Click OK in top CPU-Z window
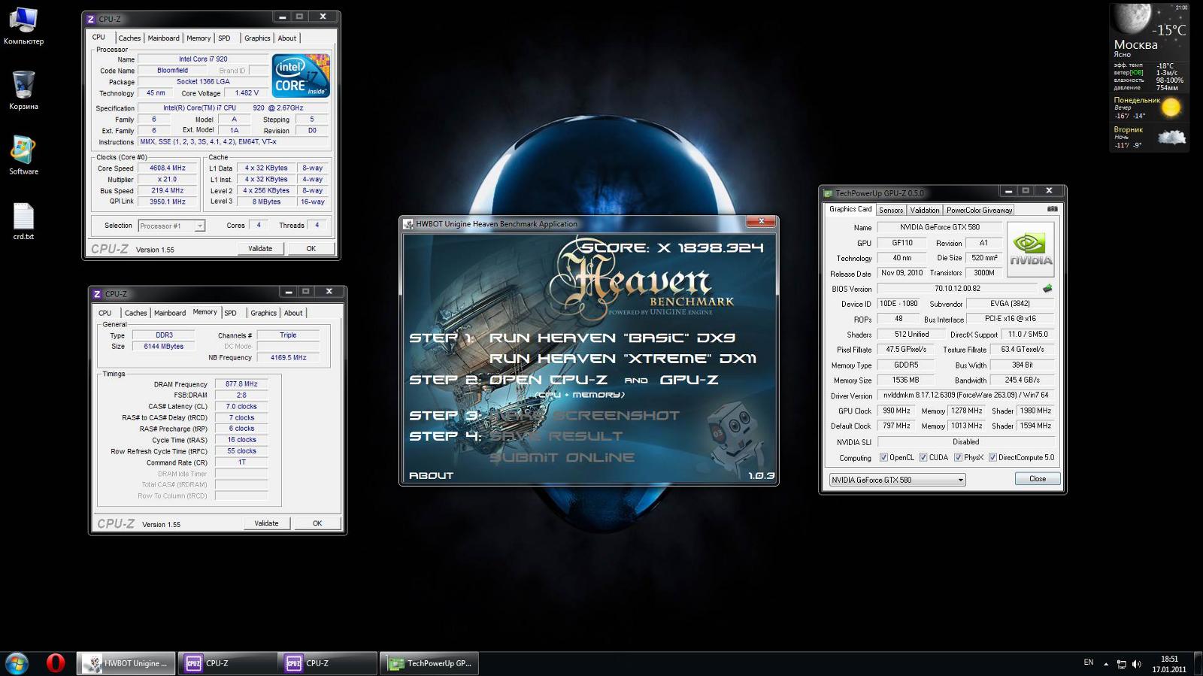Image resolution: width=1203 pixels, height=676 pixels. 311,249
